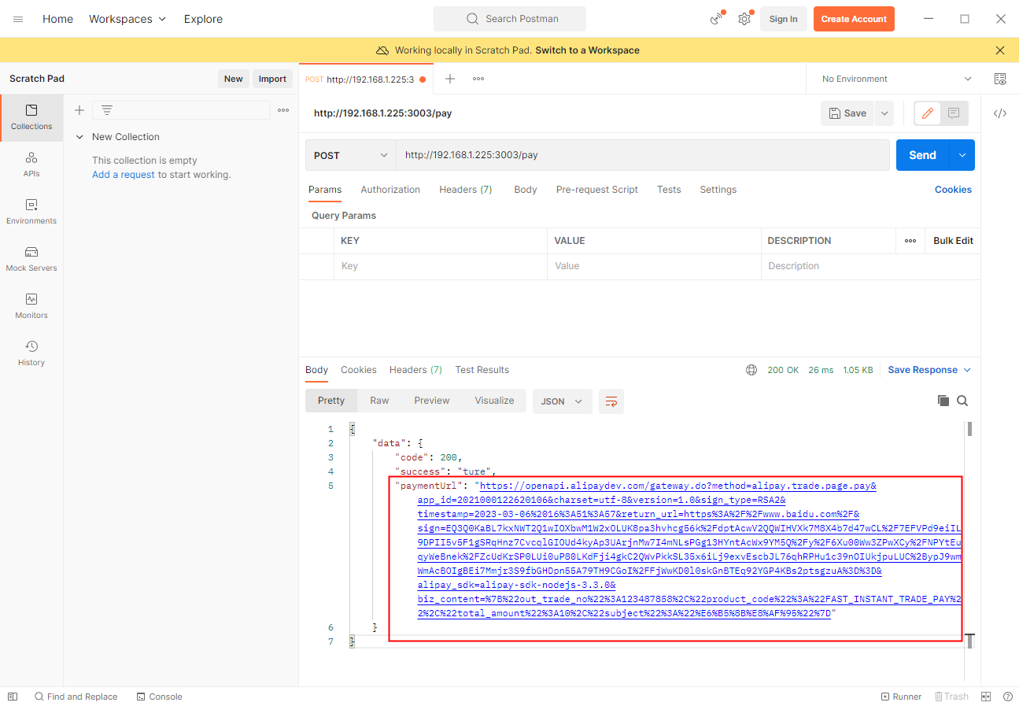This screenshot has height=706, width=1019.
Task: Open the Test Results tab
Action: point(482,370)
